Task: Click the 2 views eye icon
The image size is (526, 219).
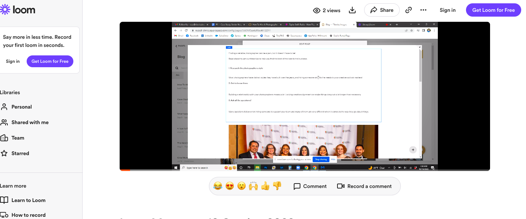Action: [317, 10]
